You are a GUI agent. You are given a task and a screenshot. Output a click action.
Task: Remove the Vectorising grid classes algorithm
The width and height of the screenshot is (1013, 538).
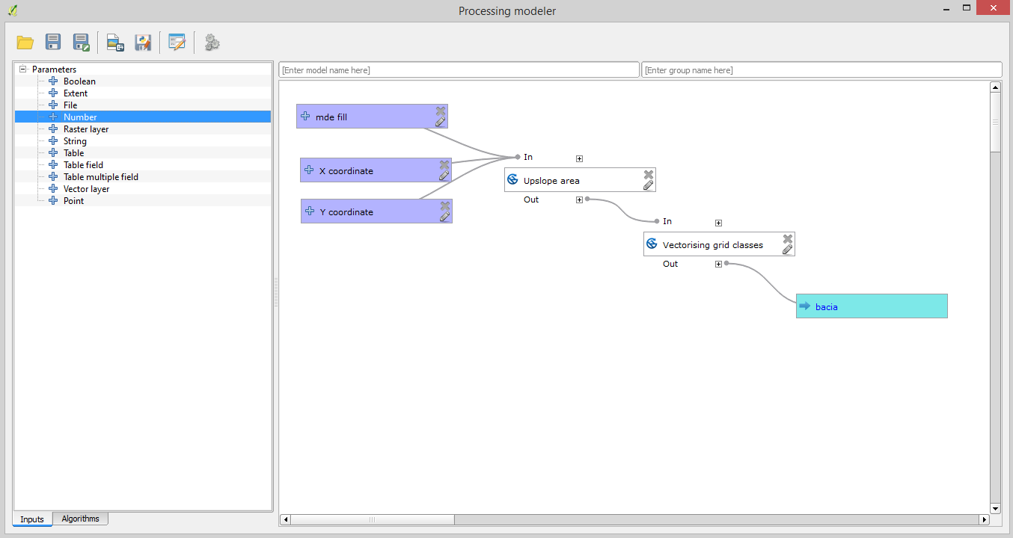tap(787, 238)
